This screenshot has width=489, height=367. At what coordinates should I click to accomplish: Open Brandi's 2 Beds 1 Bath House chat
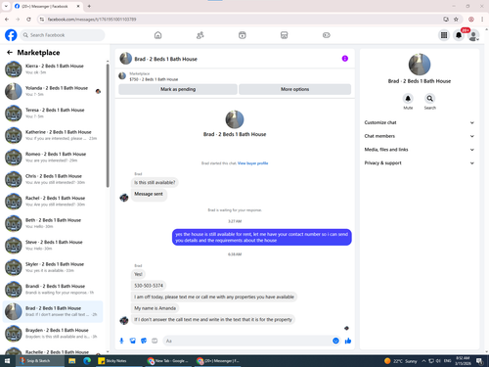point(54,290)
